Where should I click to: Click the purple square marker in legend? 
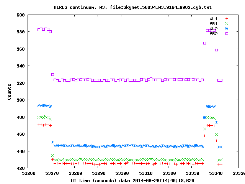pyautogui.click(x=227, y=33)
